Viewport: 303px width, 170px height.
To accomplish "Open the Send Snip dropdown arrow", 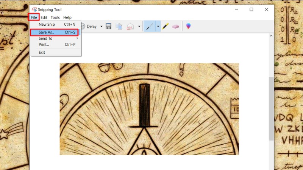I will [139, 26].
